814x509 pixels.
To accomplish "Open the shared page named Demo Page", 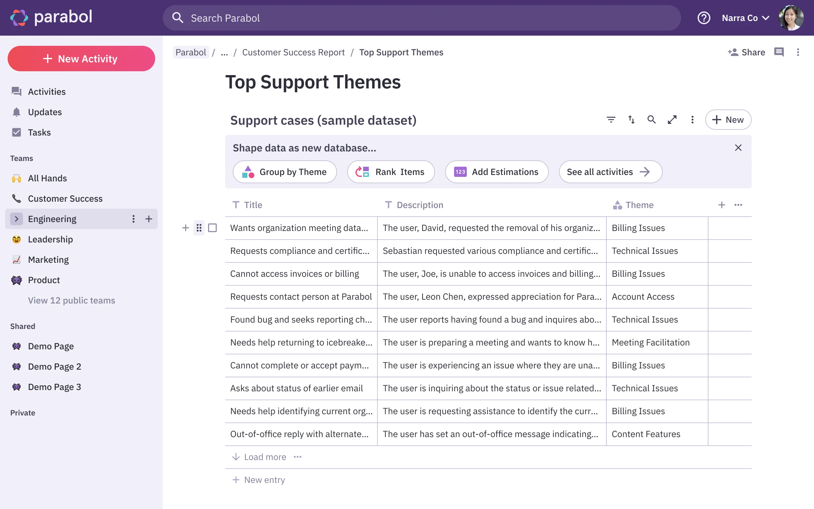I will tap(51, 346).
